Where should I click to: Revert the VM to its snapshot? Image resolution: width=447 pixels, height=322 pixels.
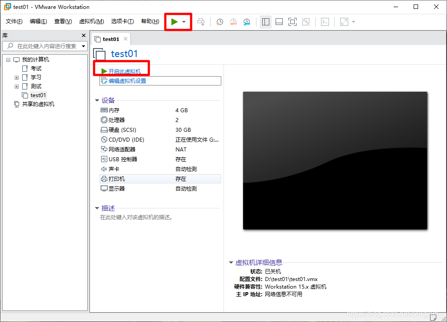coord(233,22)
